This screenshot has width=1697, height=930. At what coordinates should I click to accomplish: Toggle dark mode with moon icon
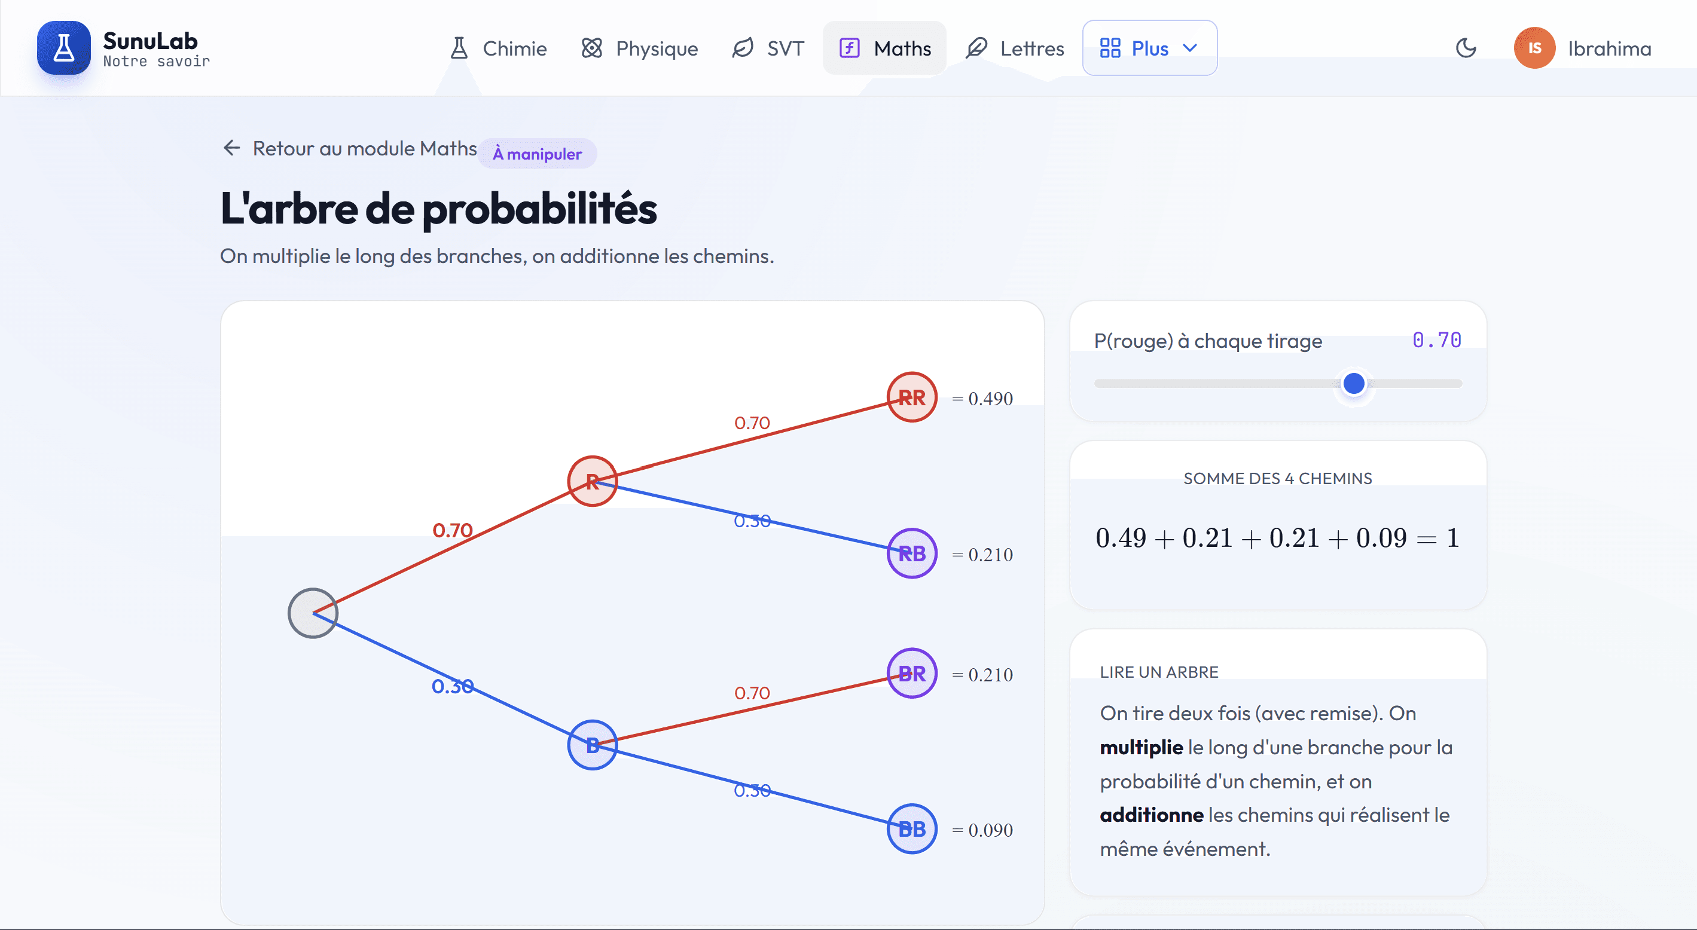[1466, 48]
